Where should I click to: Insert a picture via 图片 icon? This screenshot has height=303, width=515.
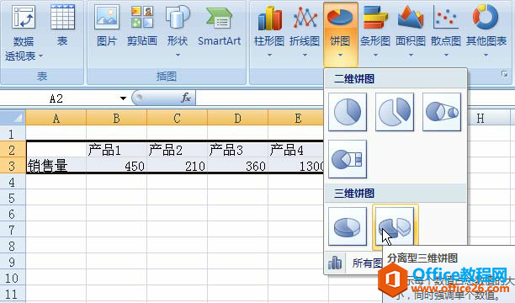(107, 18)
